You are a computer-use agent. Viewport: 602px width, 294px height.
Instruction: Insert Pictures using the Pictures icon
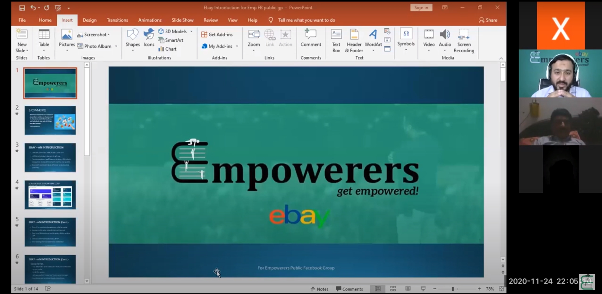click(x=67, y=35)
